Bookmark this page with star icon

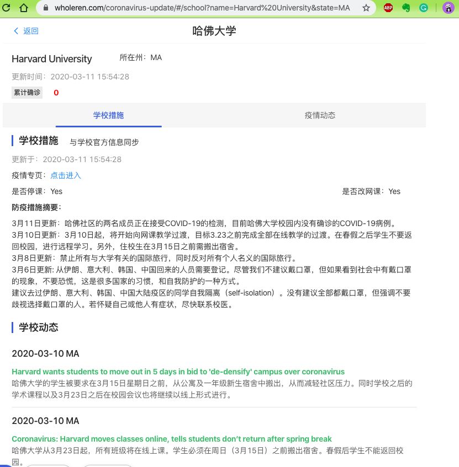tap(366, 8)
